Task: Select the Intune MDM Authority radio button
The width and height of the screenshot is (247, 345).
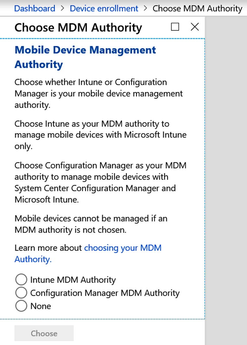Action: pos(21,279)
